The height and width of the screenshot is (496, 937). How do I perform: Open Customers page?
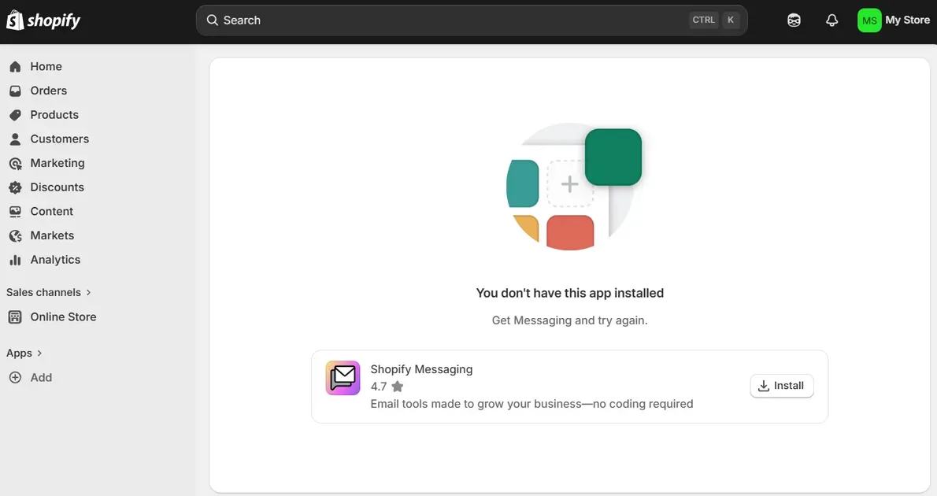[x=60, y=139]
